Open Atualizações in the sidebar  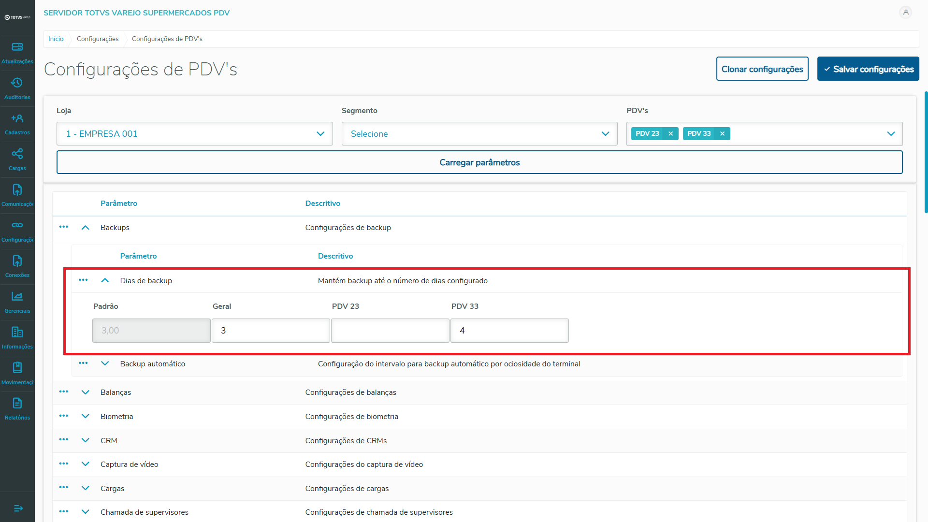[17, 53]
